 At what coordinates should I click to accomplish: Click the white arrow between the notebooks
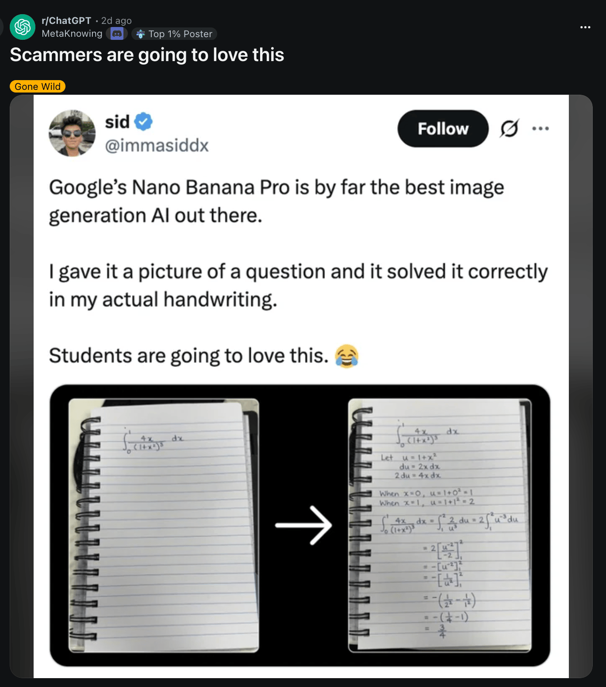coord(303,525)
